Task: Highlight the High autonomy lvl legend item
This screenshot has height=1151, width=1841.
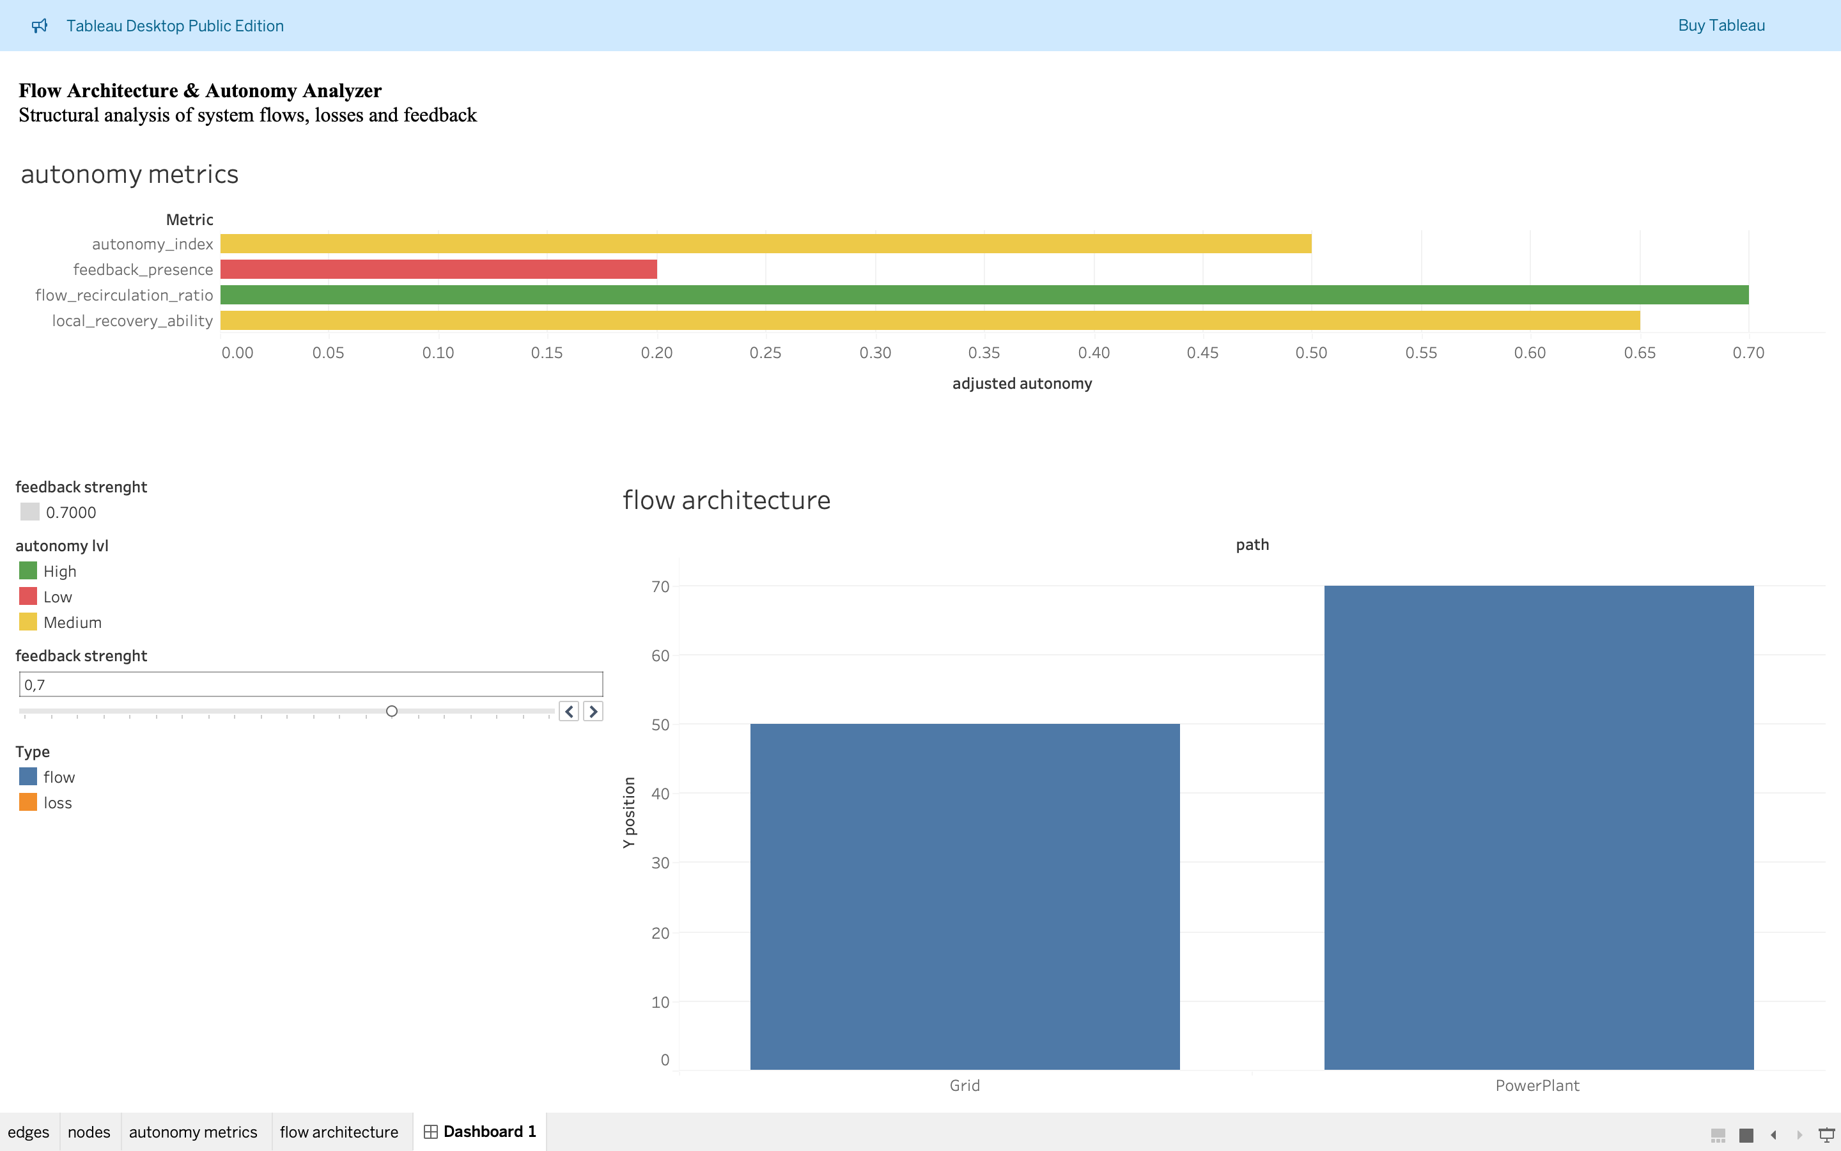Action: 59,571
